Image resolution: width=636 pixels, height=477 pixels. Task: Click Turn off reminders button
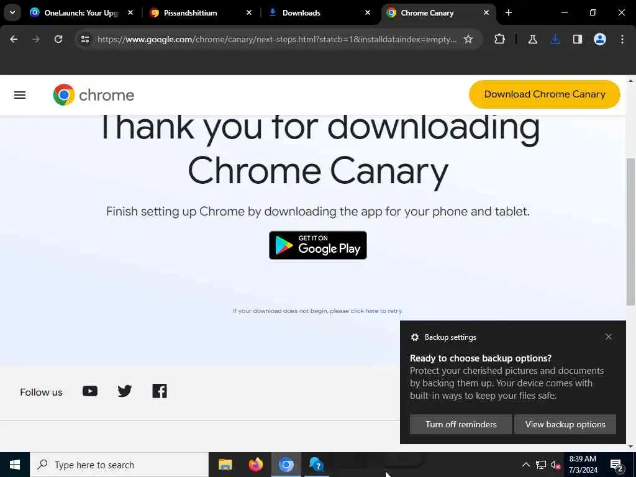click(461, 424)
